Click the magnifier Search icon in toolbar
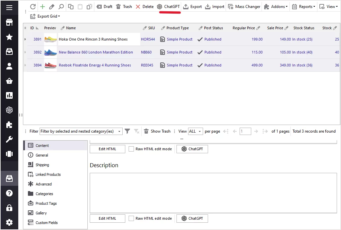Viewport: 341px width, 230px height. [61, 7]
